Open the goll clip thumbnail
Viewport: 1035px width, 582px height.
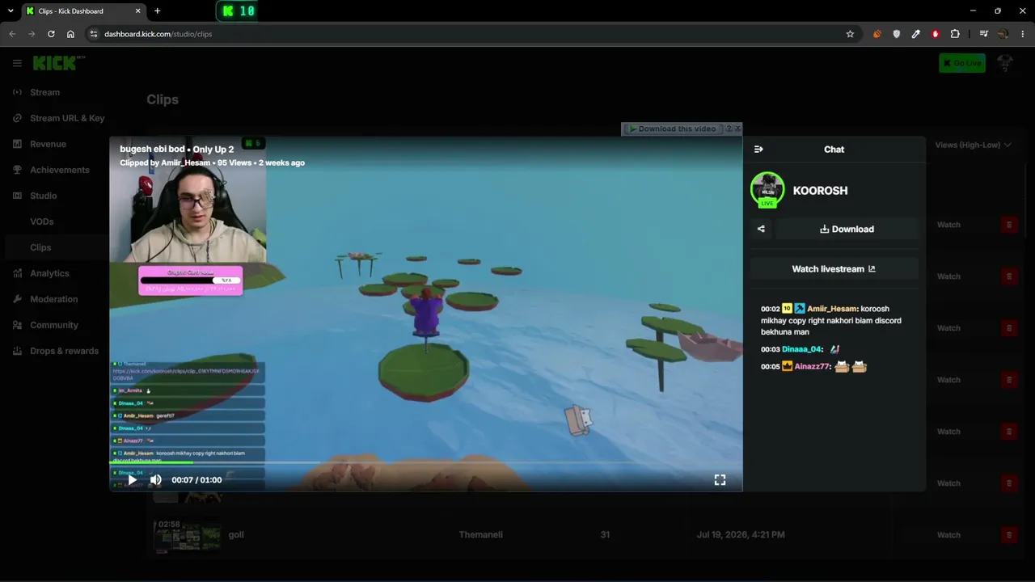(x=187, y=534)
